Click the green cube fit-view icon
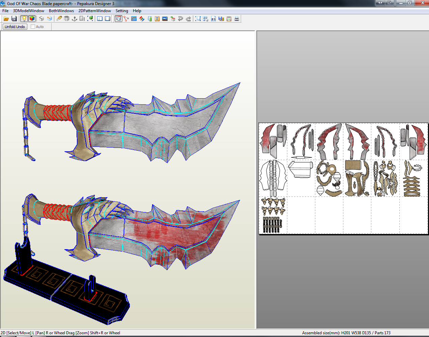 [x=90, y=19]
